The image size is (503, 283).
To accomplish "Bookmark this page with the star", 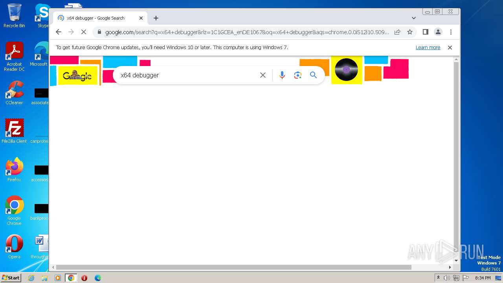I will point(410,32).
